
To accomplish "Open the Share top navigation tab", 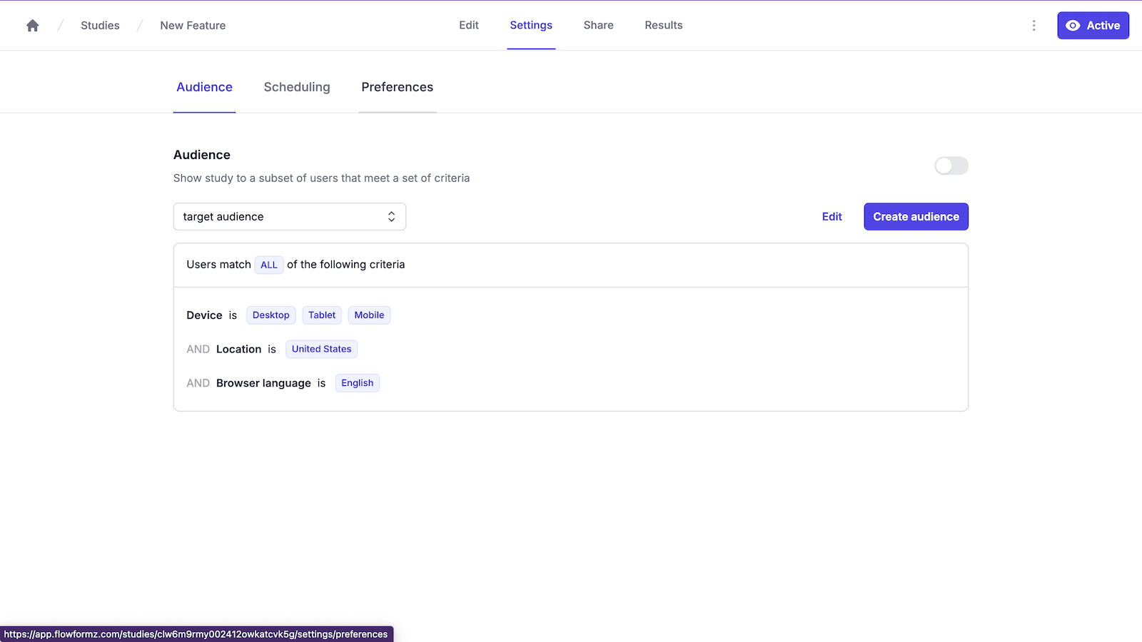I will click(598, 25).
